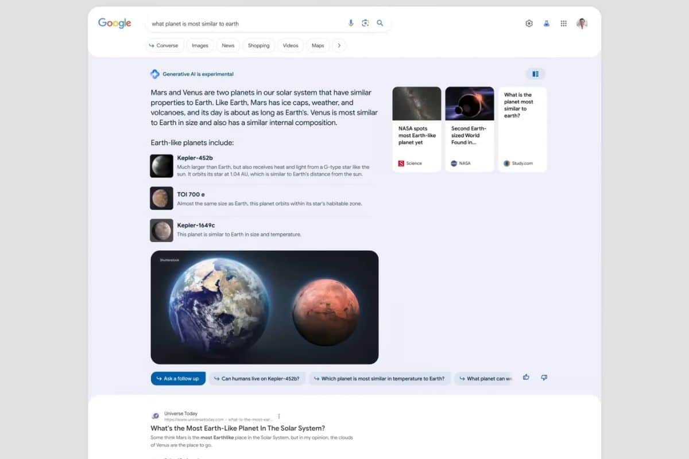Image resolution: width=689 pixels, height=459 pixels.
Task: Click the magnifier search icon
Action: 380,23
